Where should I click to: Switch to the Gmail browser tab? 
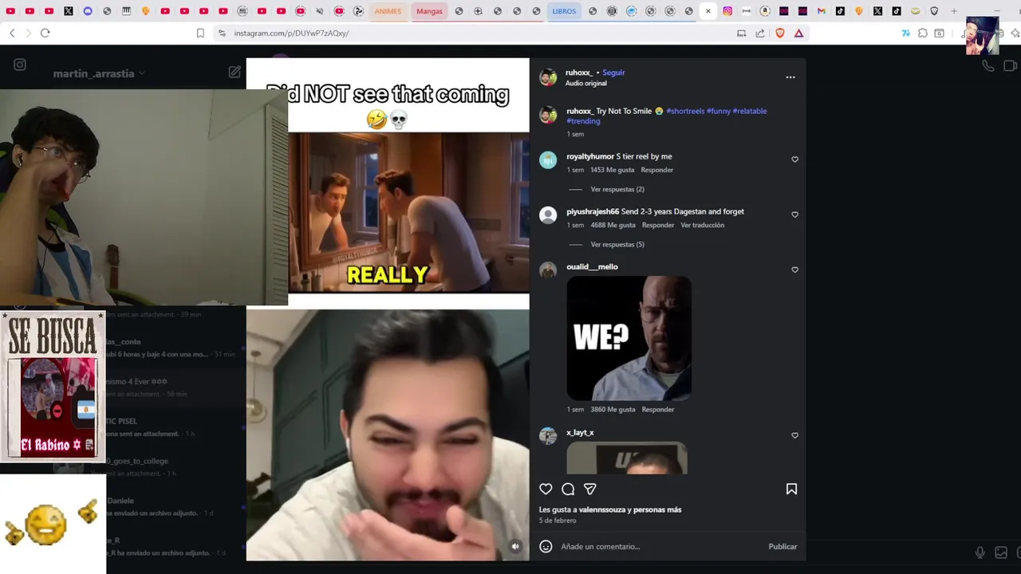821,11
